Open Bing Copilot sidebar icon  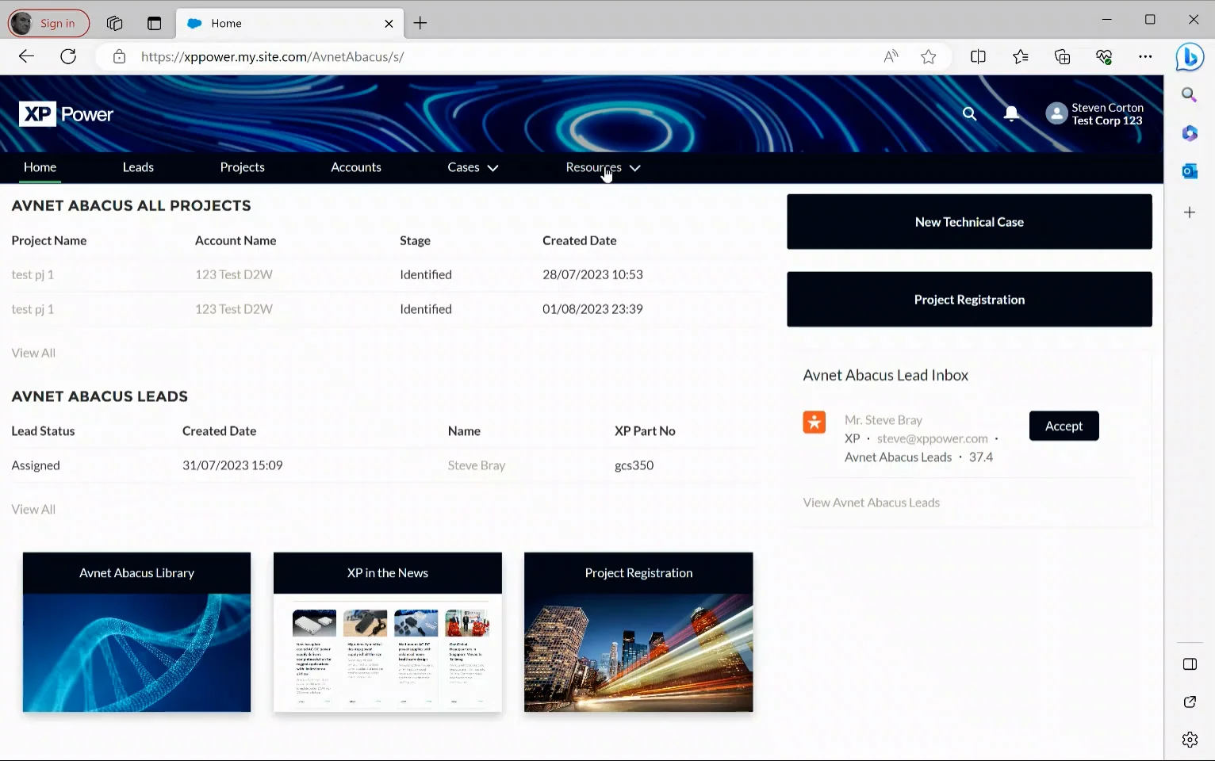coord(1190,57)
